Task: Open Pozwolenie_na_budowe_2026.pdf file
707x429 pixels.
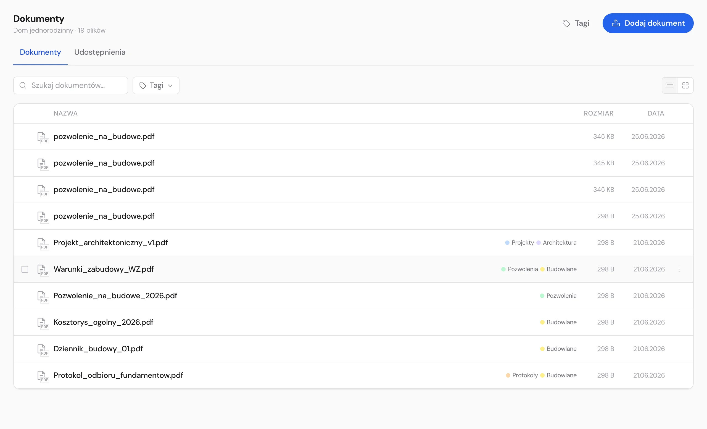Action: tap(115, 295)
